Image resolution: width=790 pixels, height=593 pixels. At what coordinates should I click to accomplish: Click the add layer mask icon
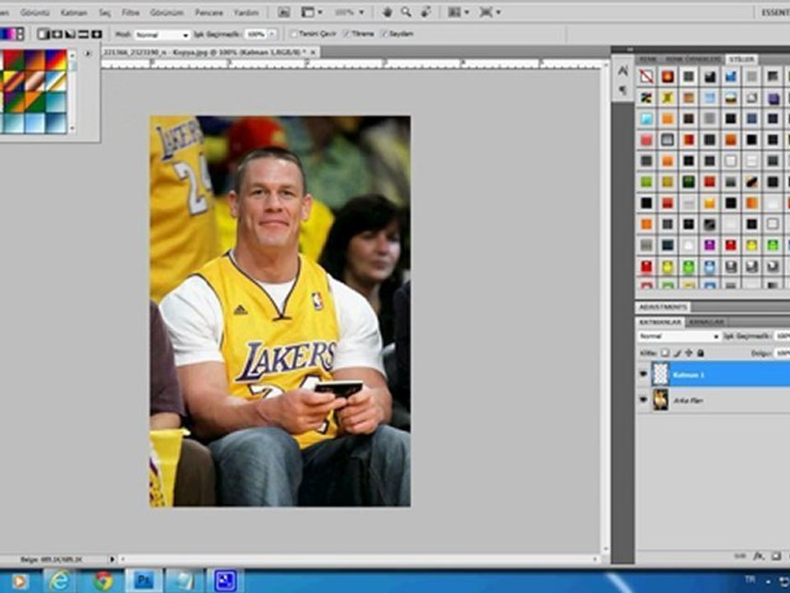(x=776, y=556)
